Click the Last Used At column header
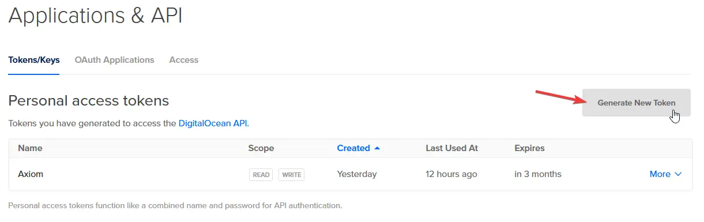704x222 pixels. click(452, 148)
